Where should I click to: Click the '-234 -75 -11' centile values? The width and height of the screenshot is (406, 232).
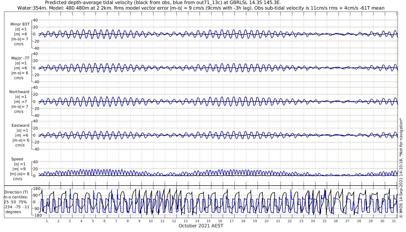[x=16, y=207]
